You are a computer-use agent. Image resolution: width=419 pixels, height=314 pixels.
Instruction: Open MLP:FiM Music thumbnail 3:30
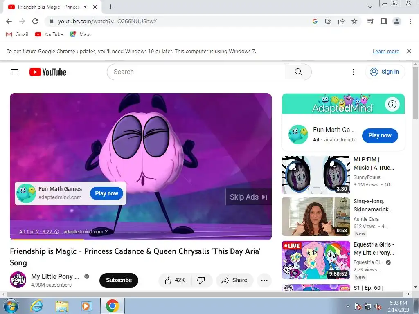pyautogui.click(x=315, y=175)
